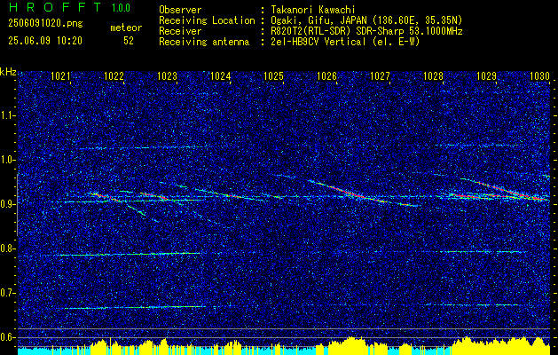558x355 pixels.
Task: Click the 1024 time axis marker
Action: coord(220,75)
